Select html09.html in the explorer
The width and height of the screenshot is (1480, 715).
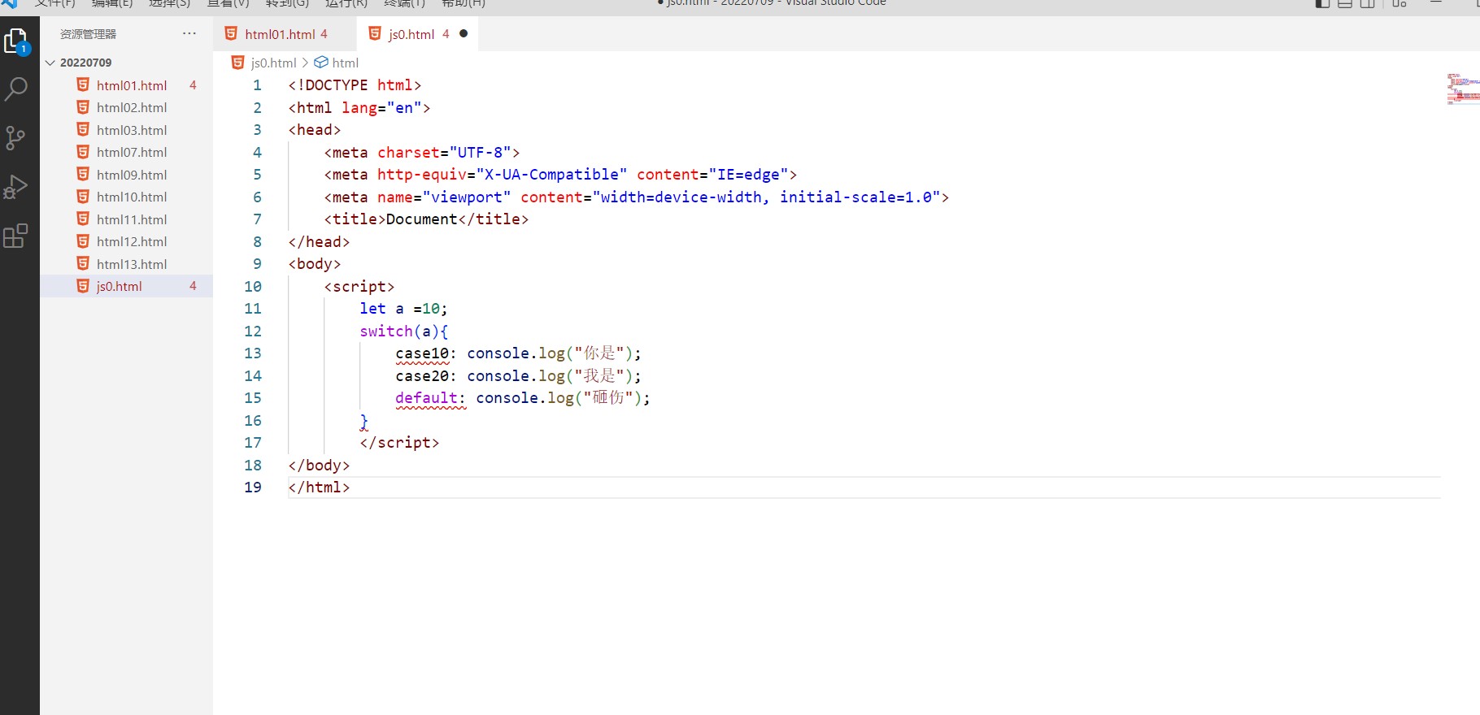[x=127, y=175]
